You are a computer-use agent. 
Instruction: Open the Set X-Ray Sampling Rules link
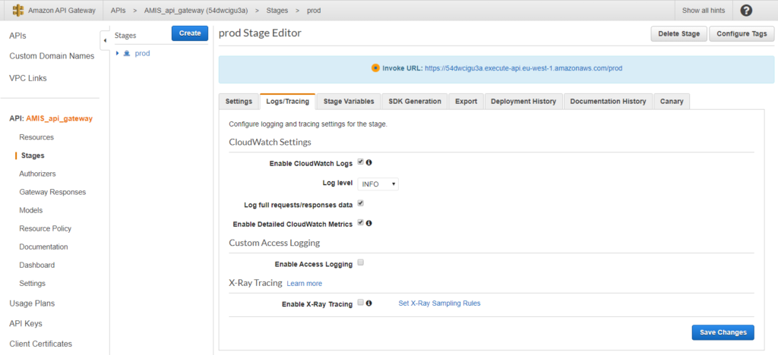[x=439, y=303]
